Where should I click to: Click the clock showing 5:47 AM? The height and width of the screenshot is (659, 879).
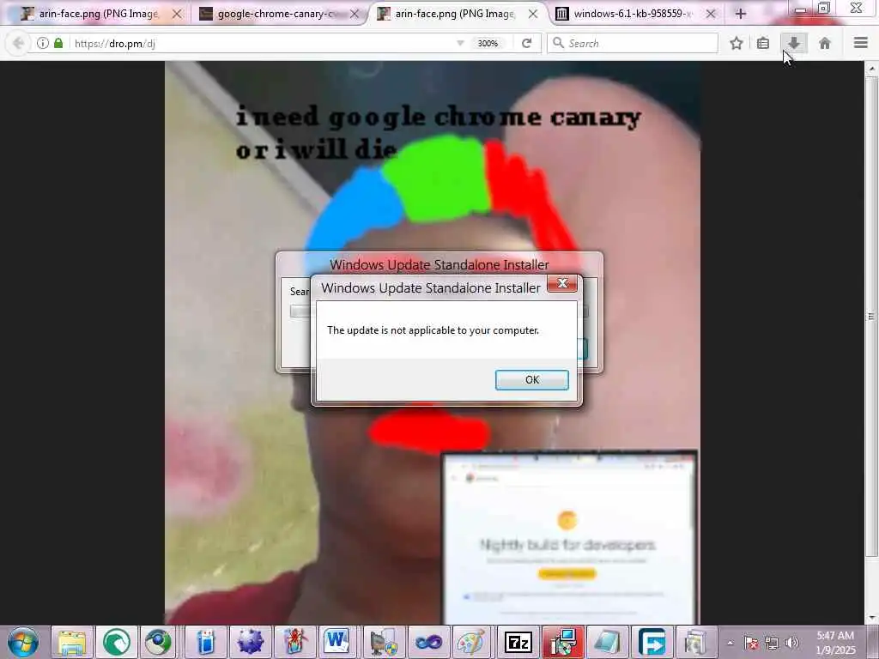(835, 643)
